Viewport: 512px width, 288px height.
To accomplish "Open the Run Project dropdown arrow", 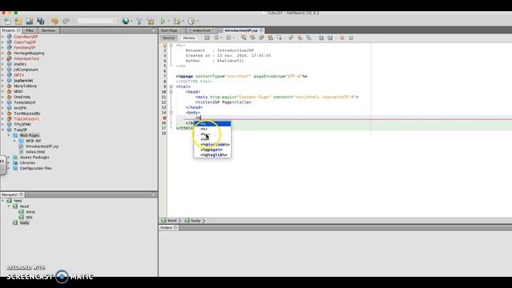I will click(168, 22).
